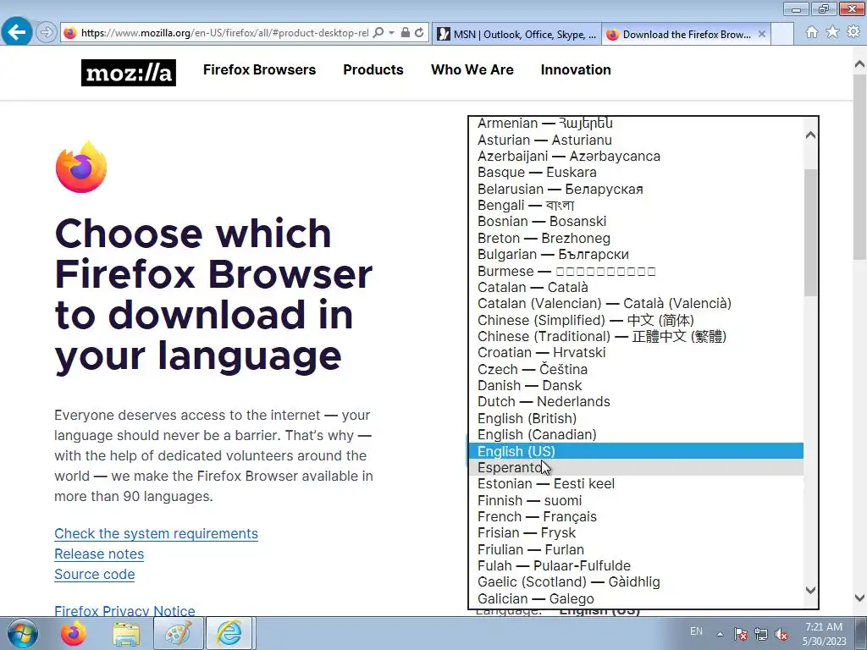Select Gaelic (Scotland) — Gàidhlig option
The width and height of the screenshot is (867, 650).
(x=636, y=582)
